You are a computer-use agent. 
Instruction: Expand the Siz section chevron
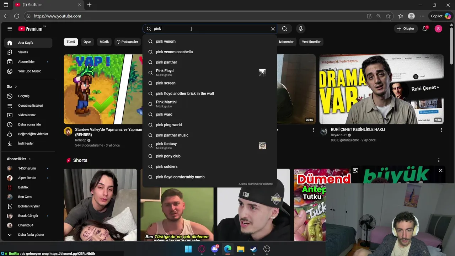point(16,87)
